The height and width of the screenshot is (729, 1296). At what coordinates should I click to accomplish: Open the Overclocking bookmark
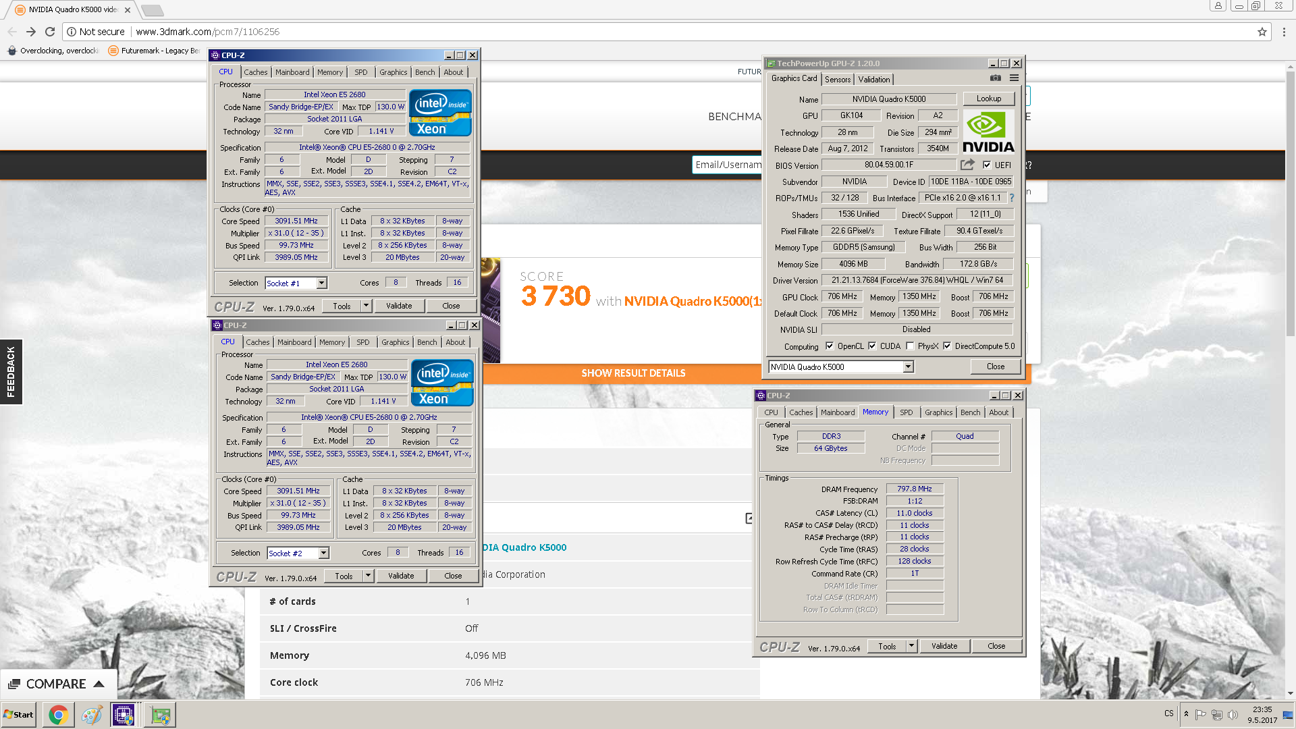[x=53, y=51]
